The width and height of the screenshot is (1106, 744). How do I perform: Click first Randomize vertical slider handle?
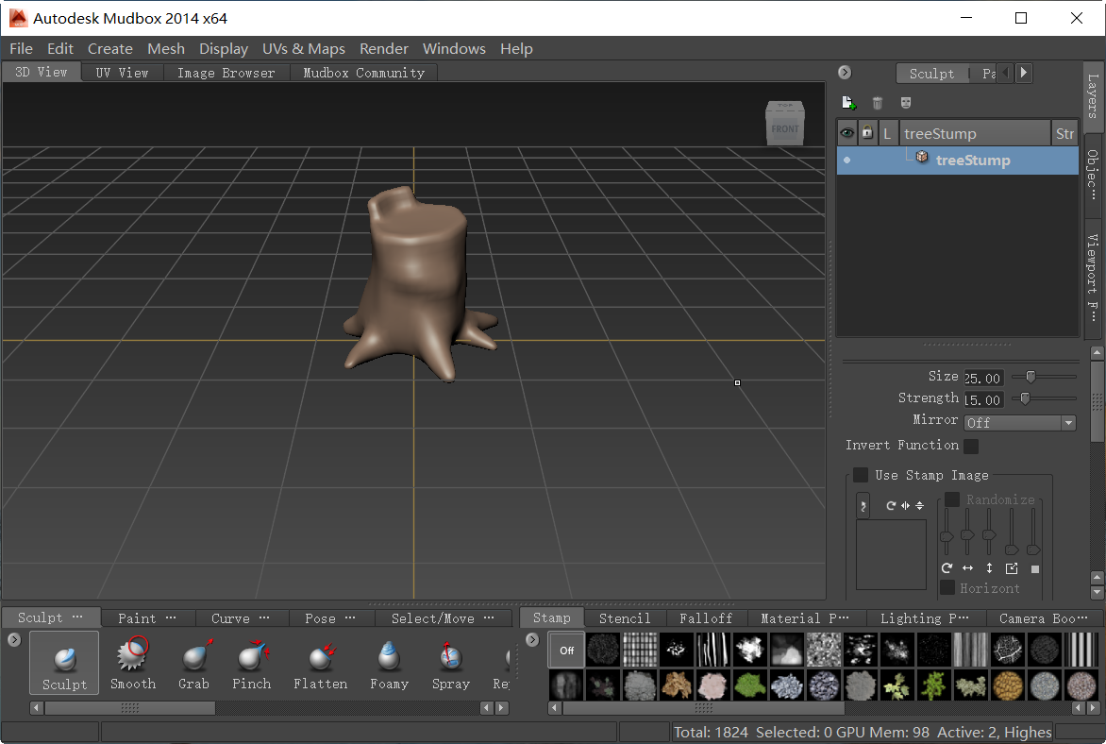tap(947, 536)
